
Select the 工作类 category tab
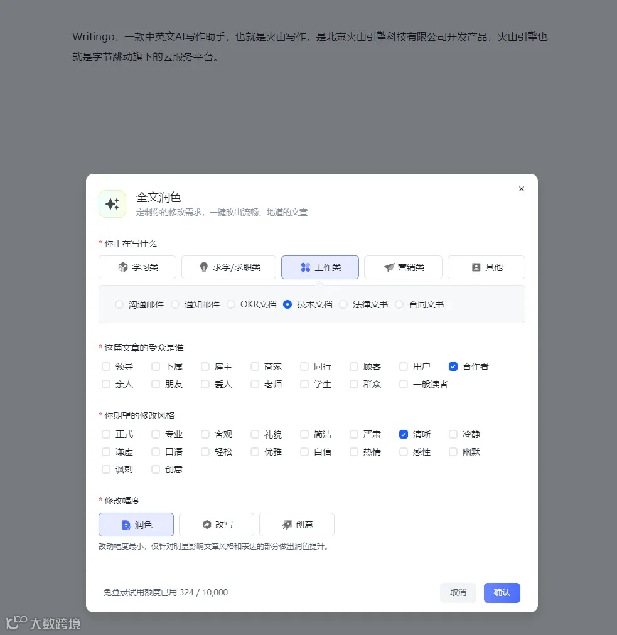pos(320,267)
